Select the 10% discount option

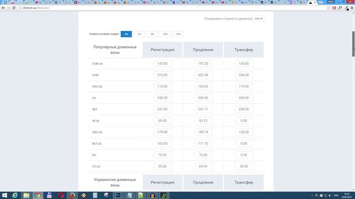pos(165,34)
